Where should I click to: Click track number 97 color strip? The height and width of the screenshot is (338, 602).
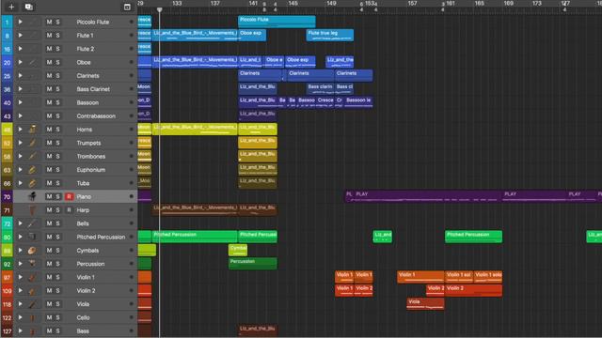[x=7, y=277]
